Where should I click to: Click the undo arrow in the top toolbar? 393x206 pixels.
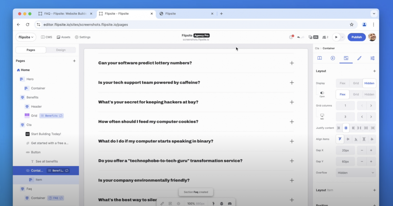[299, 37]
